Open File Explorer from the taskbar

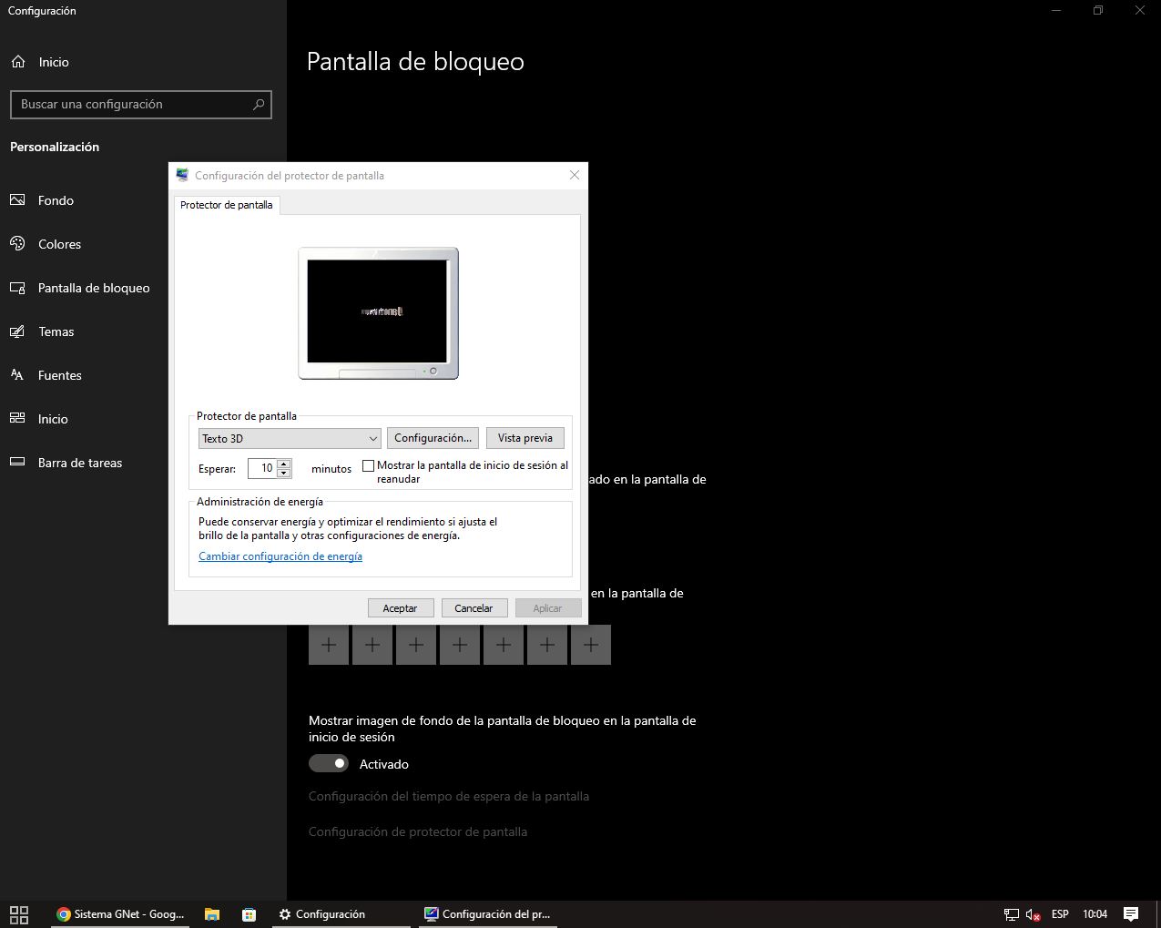click(x=212, y=914)
